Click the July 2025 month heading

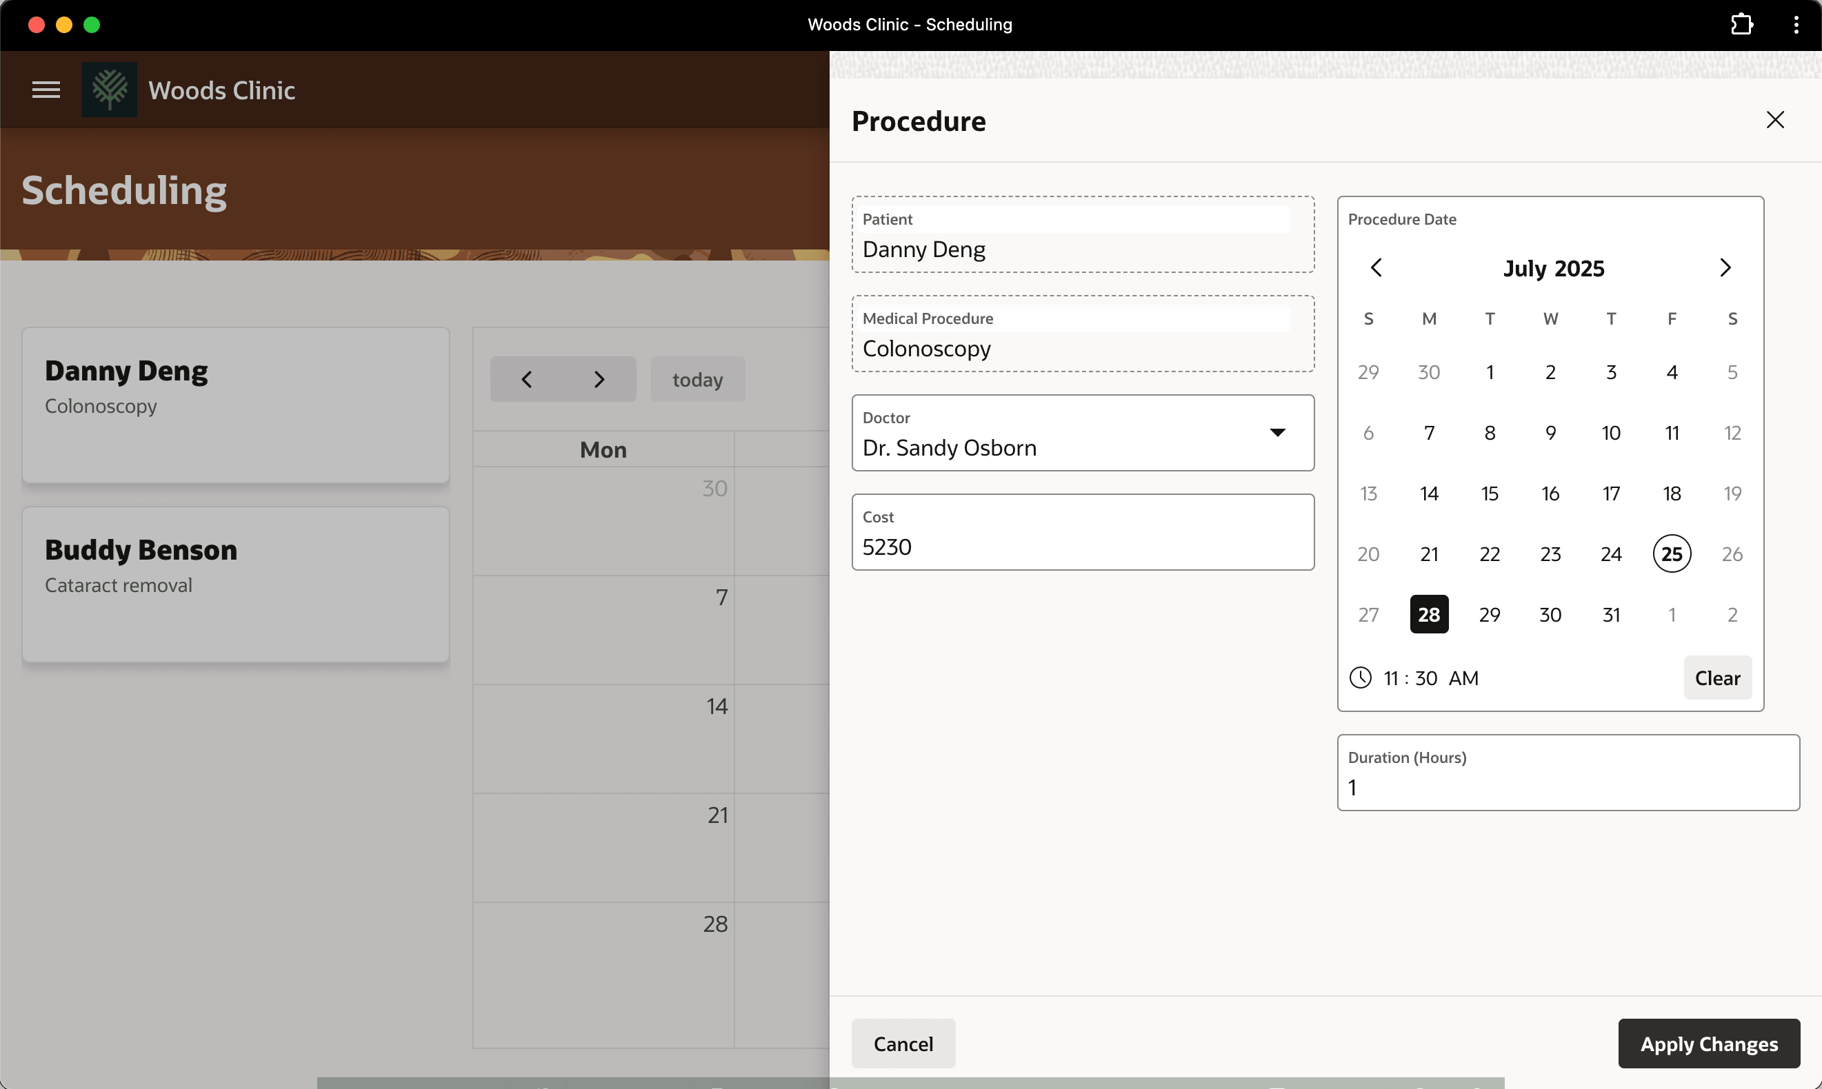click(1553, 268)
